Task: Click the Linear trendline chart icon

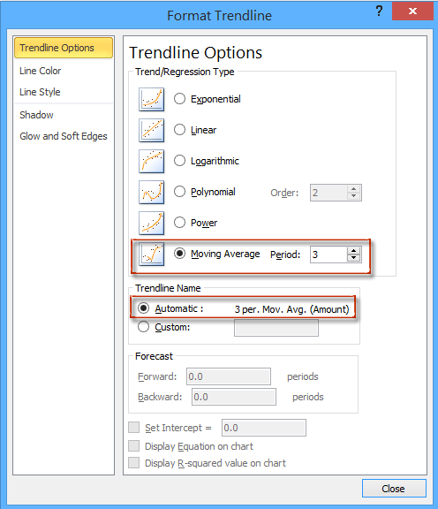Action: click(x=152, y=130)
